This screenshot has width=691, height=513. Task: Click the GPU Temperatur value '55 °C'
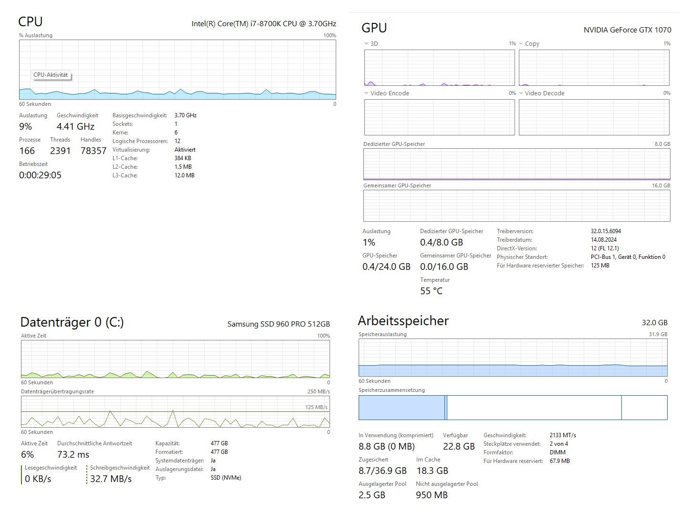431,291
